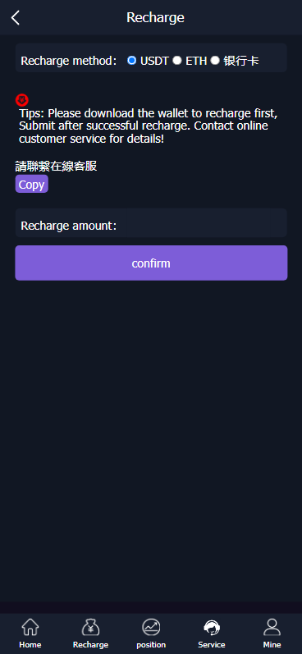The image size is (302, 654).
Task: Select the 银行卡 radio button
Action: tap(215, 61)
